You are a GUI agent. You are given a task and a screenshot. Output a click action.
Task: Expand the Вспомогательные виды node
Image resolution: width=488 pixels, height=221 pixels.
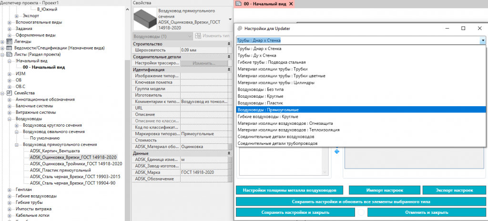pyautogui.click(x=10, y=22)
